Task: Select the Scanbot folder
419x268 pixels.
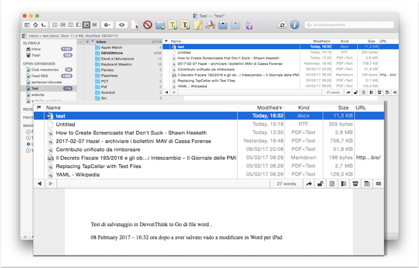Action: point(108,92)
